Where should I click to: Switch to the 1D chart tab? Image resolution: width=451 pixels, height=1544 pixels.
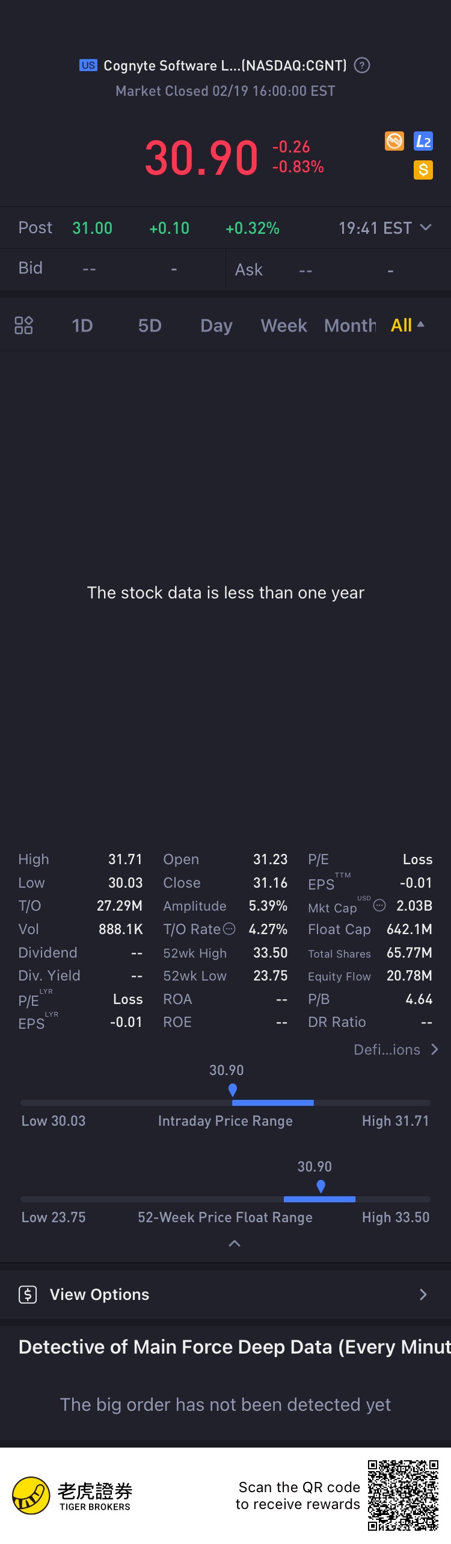(82, 325)
